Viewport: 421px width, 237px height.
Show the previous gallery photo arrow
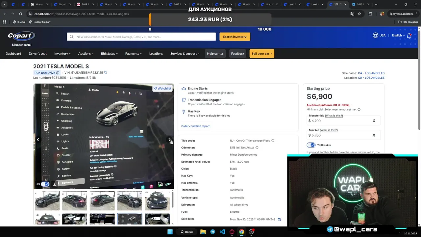tap(38, 140)
